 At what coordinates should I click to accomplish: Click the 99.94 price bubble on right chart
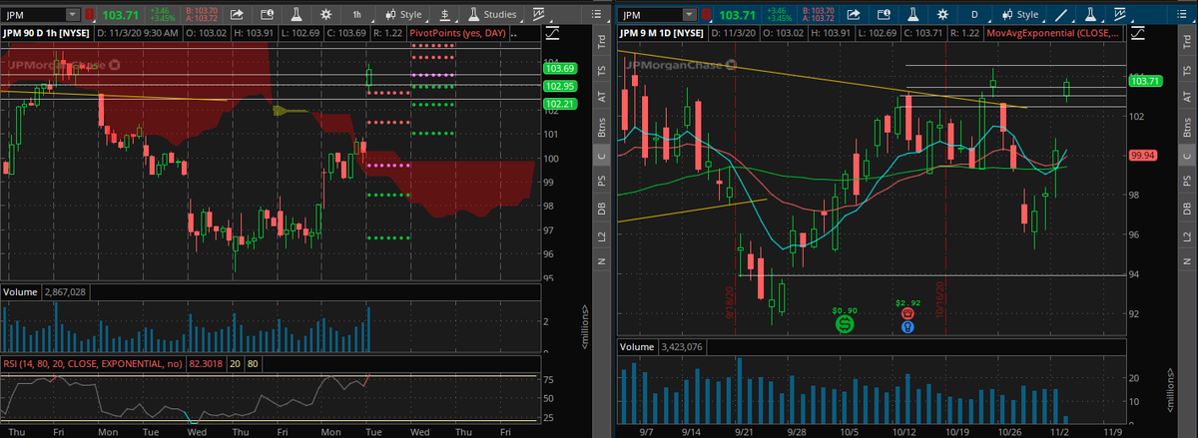[1142, 156]
